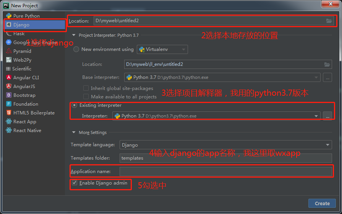The width and height of the screenshot is (342, 214).
Task: Open the Template language dropdown
Action: coord(226,145)
